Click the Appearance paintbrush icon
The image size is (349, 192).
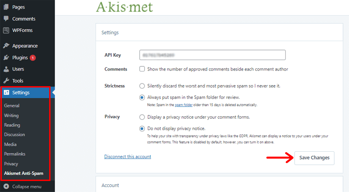pyautogui.click(x=6, y=46)
